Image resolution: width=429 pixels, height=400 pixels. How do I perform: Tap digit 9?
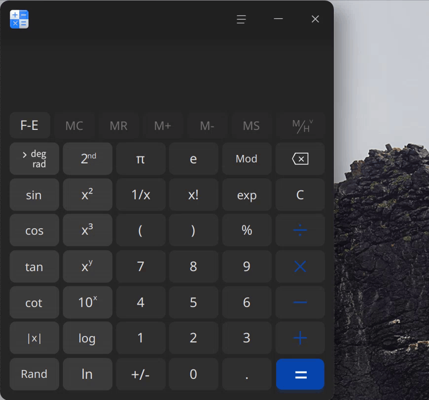tap(247, 267)
